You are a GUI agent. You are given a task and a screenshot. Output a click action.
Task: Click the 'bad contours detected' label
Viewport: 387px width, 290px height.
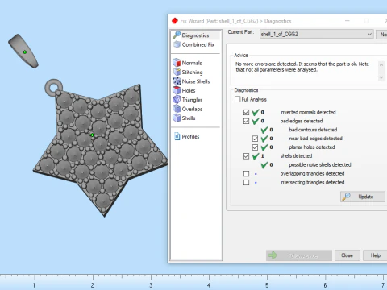[313, 130]
